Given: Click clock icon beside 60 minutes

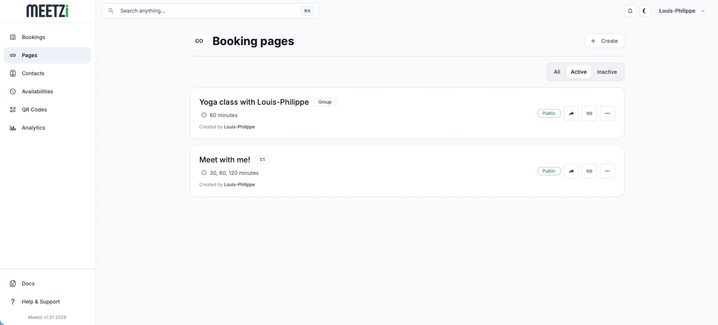Looking at the screenshot, I should click(204, 115).
